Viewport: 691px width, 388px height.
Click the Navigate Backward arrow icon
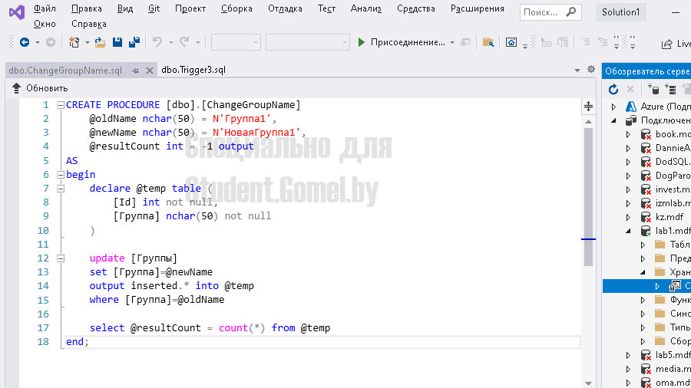point(25,42)
